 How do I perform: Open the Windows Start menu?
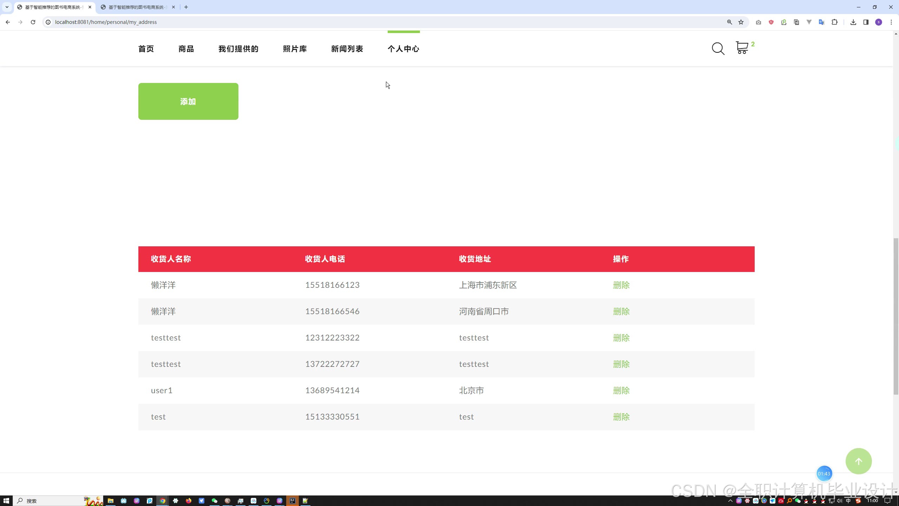coord(6,501)
